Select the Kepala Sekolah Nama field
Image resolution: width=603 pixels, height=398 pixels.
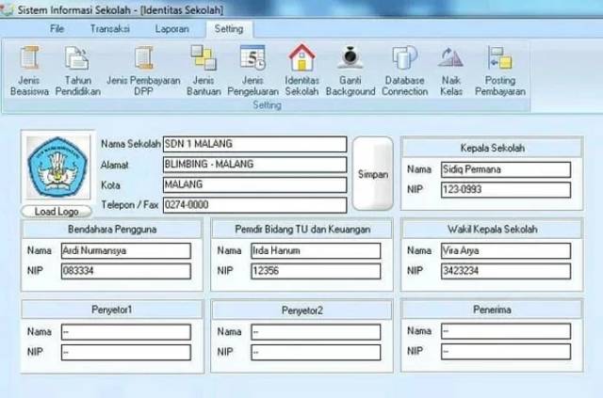(x=505, y=170)
